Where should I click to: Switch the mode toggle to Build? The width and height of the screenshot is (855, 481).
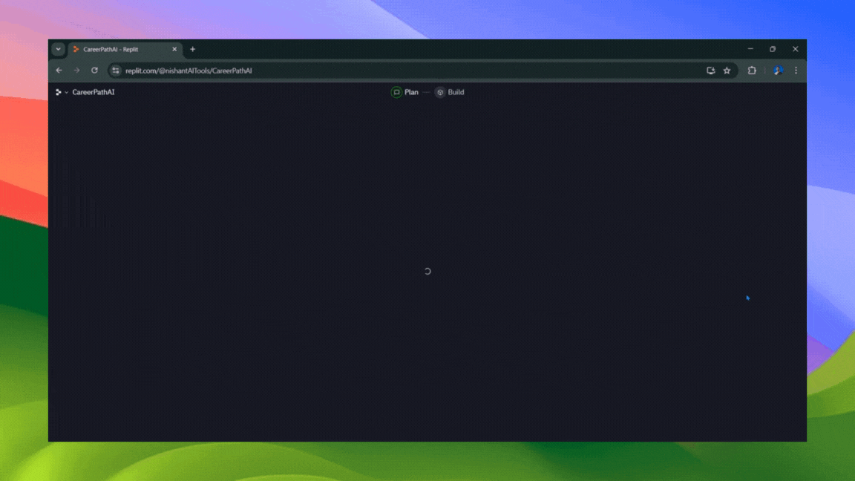pyautogui.click(x=450, y=92)
